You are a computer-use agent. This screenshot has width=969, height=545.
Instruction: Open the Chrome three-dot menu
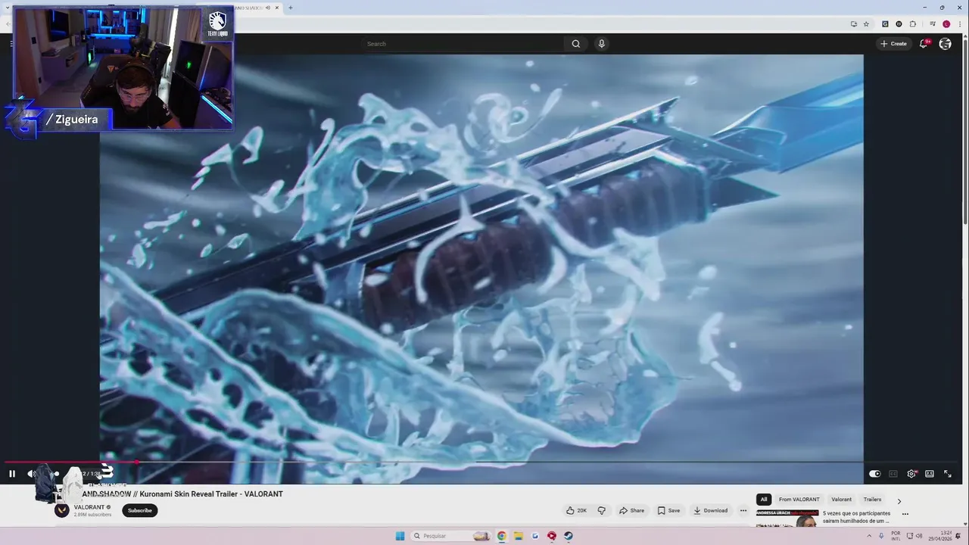960,24
